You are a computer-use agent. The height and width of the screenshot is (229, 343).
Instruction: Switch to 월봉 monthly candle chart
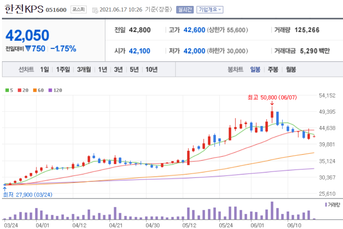pyautogui.click(x=291, y=70)
